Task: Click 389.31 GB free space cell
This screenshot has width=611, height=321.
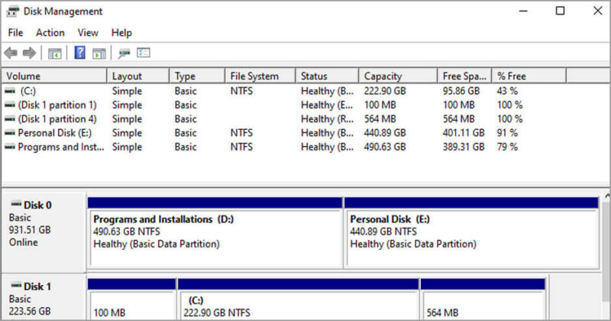Action: pyautogui.click(x=464, y=147)
